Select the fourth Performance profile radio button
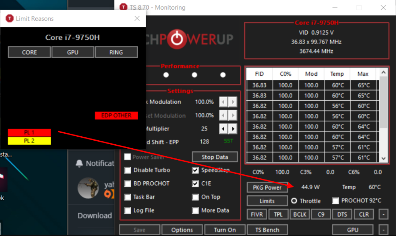 point(223,75)
